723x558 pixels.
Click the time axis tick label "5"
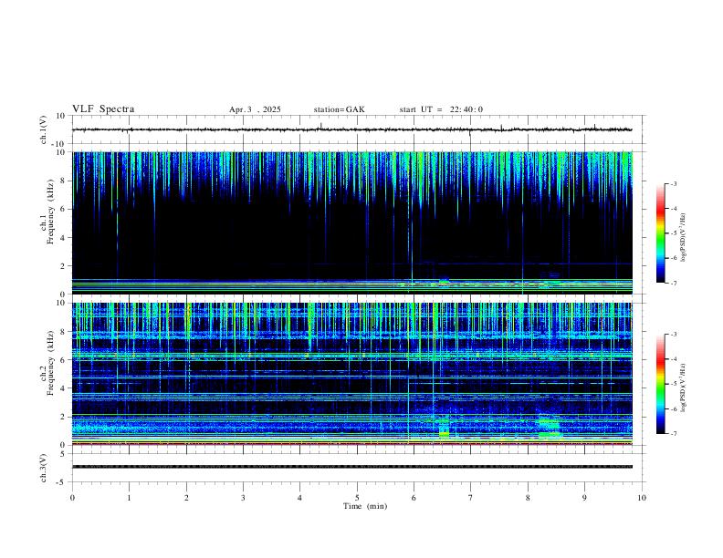pos(357,498)
